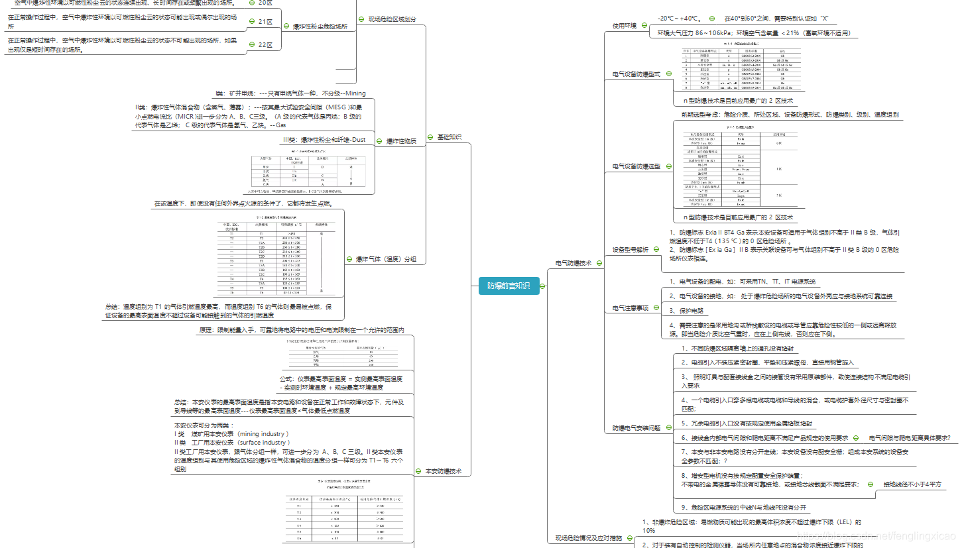
Task: Select the 8、增安型电机没有按规定配置 node
Action: [x=770, y=480]
